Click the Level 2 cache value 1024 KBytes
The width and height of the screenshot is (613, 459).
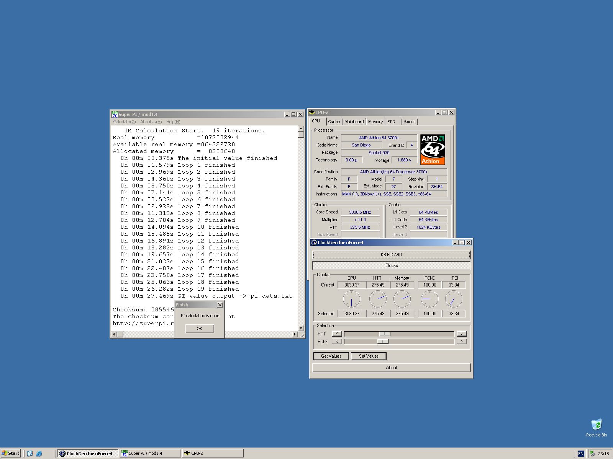(x=428, y=227)
